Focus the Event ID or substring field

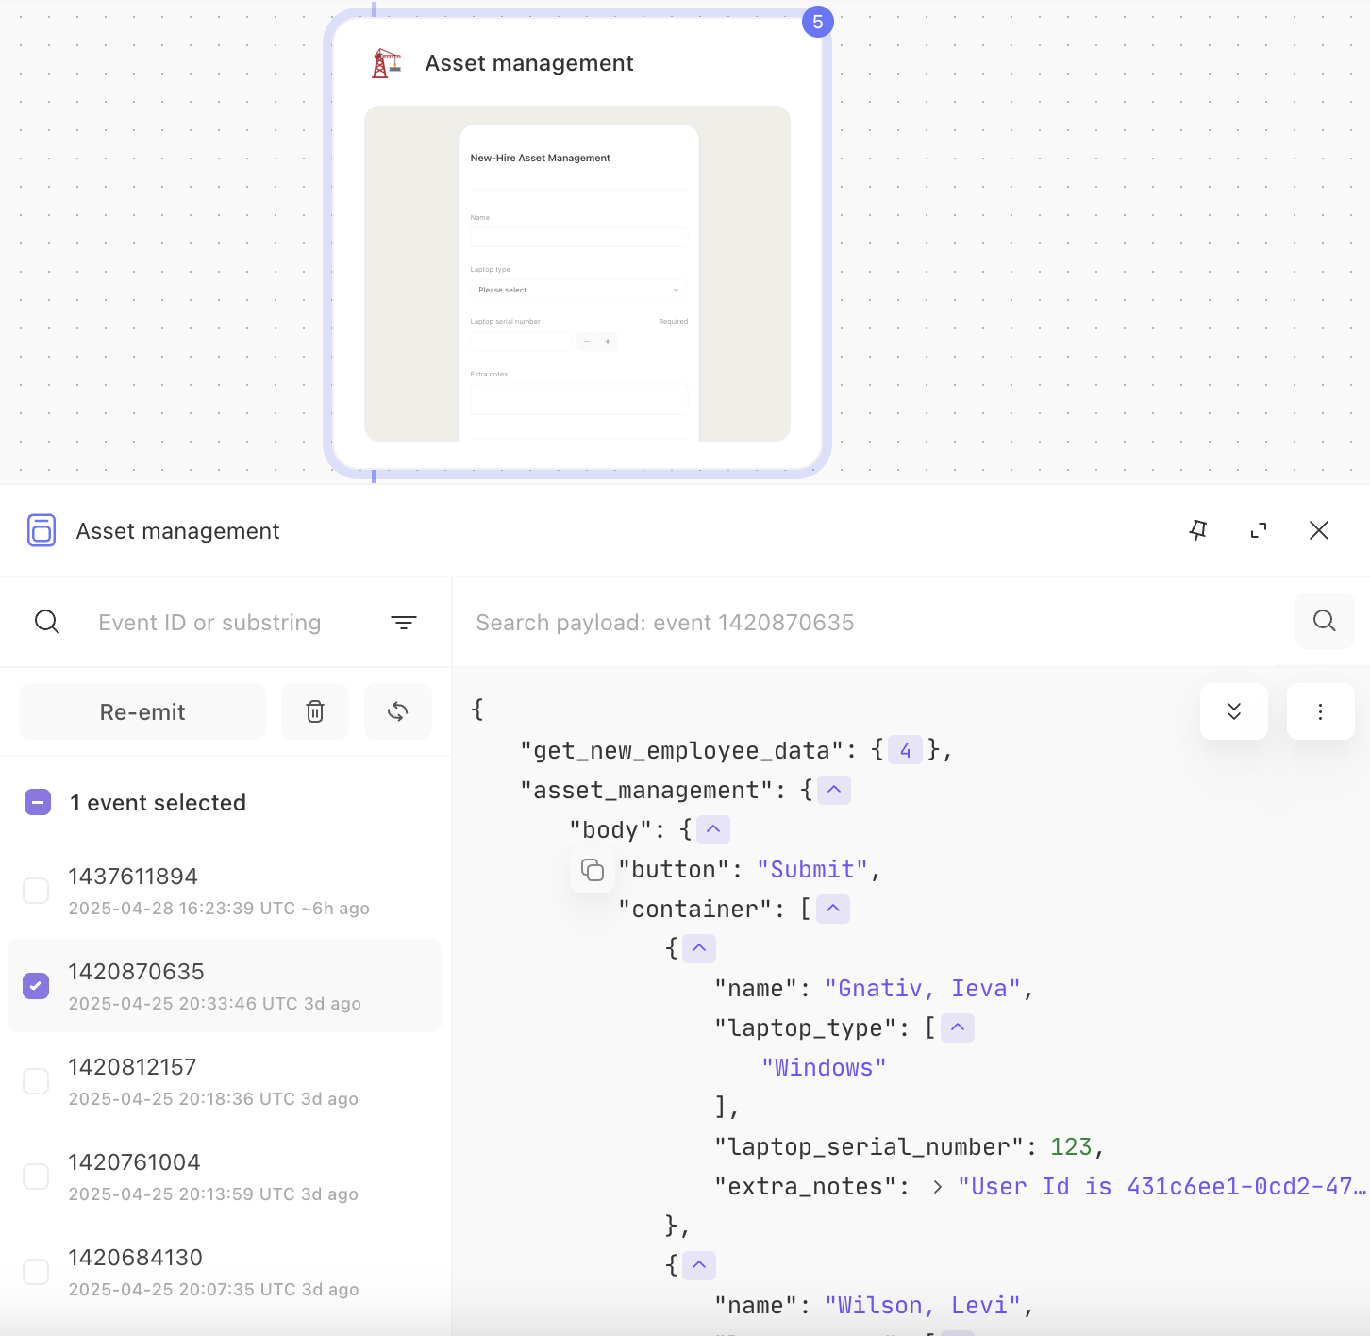[236, 623]
